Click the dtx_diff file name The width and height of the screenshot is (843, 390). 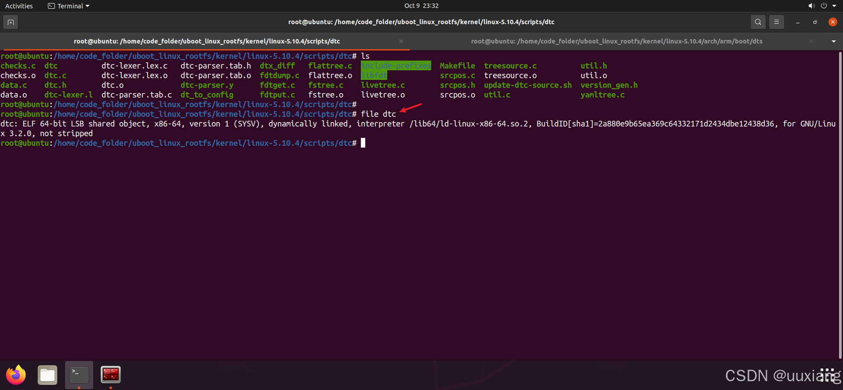click(x=277, y=66)
